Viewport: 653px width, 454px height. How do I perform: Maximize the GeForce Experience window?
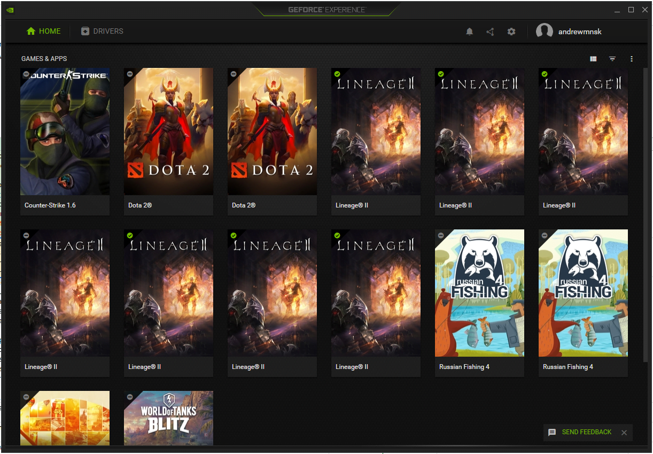coord(631,10)
